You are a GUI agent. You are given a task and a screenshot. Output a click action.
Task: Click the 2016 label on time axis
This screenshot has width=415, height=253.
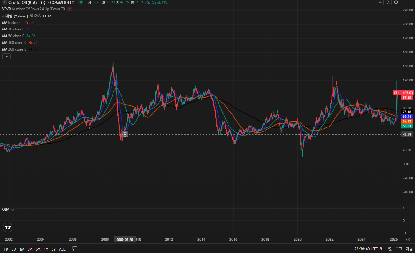233,240
